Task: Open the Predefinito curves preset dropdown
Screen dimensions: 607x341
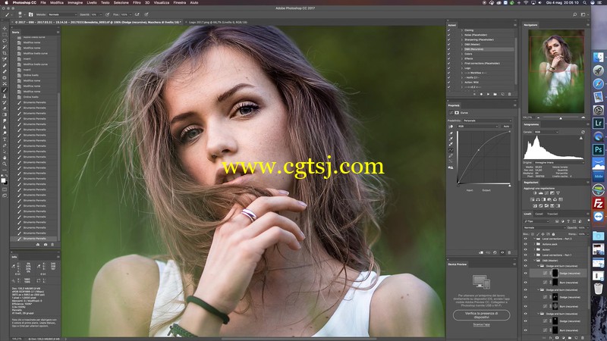Action: pos(487,120)
